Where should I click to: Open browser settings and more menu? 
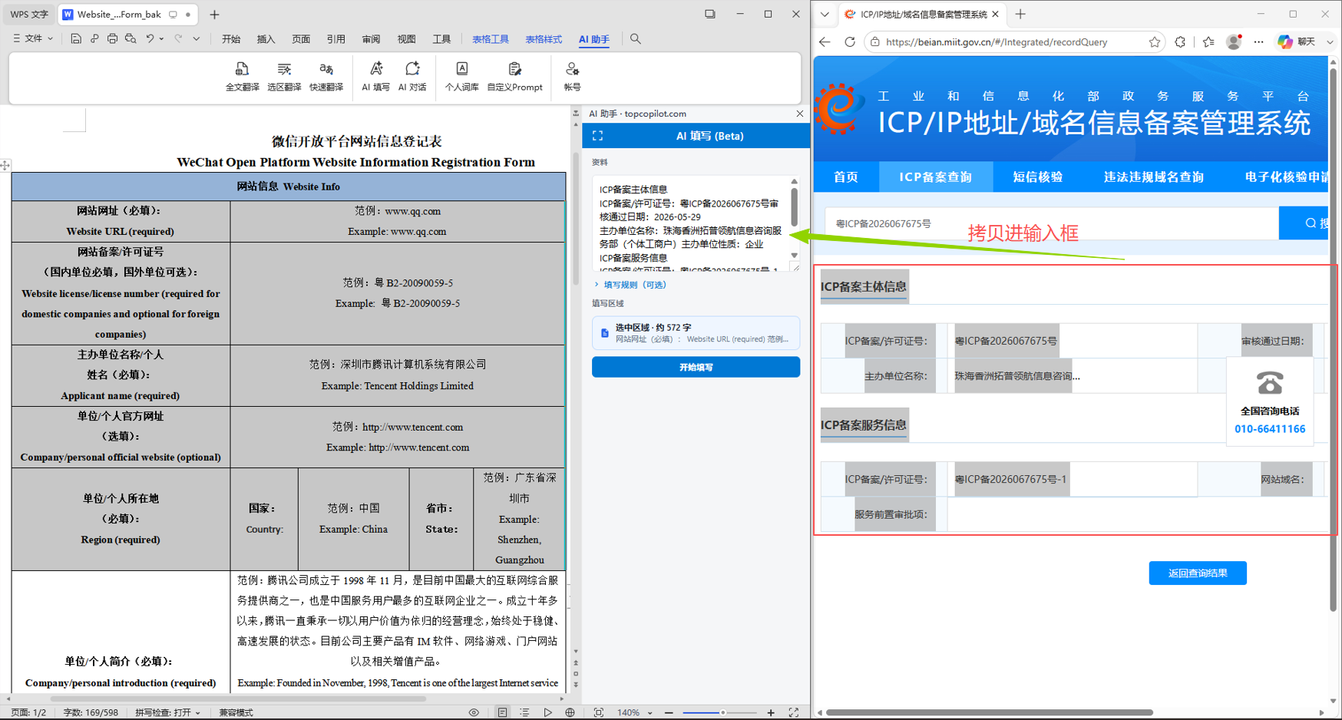coord(1258,42)
